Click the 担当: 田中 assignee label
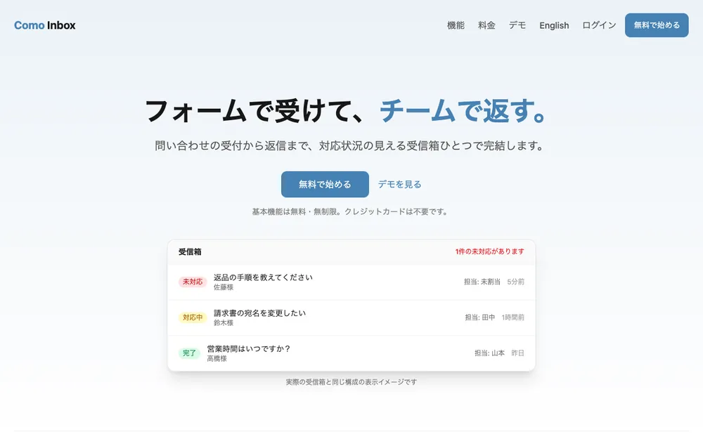 click(x=479, y=317)
